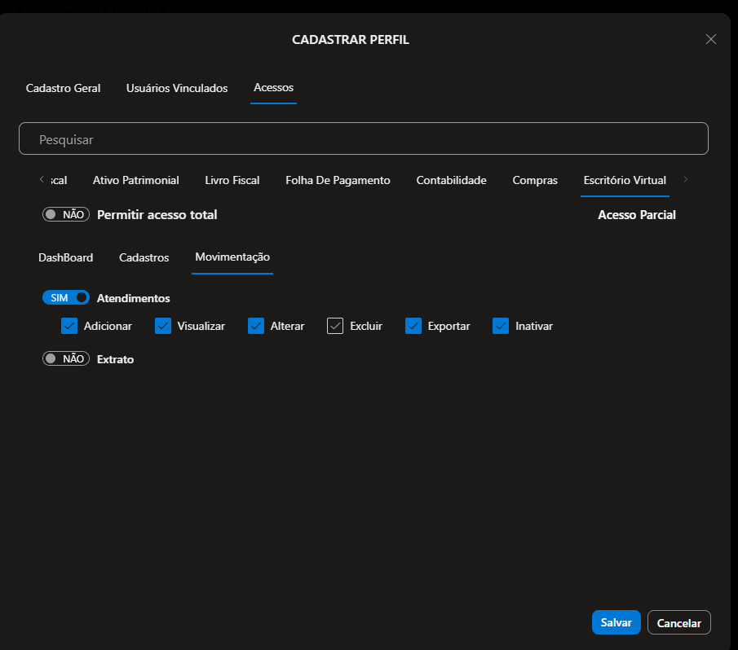
Task: Check the Excluir permission checkbox
Action: [x=335, y=326]
